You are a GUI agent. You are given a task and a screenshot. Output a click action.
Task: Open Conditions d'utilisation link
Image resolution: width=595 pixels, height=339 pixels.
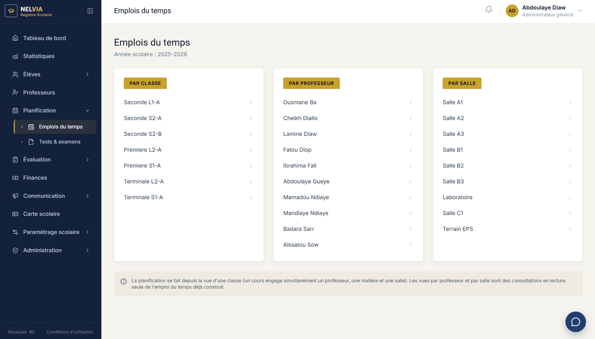tap(70, 332)
